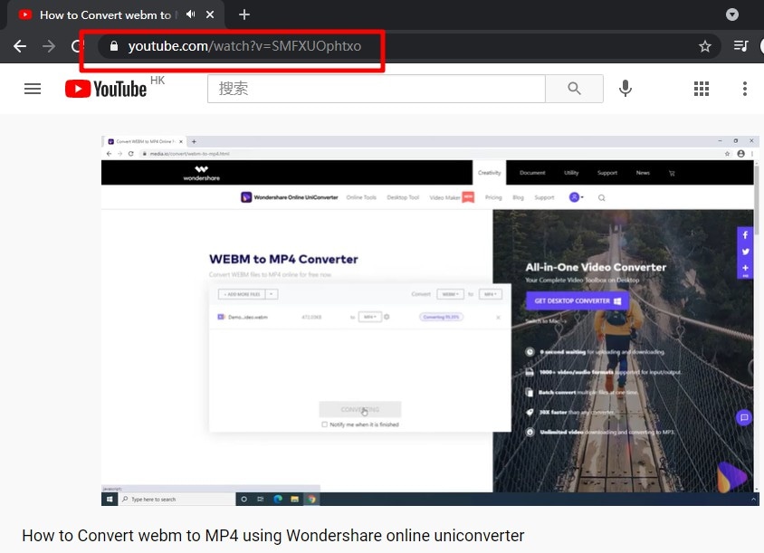Click the lock icon in address bar
The width and height of the screenshot is (764, 553).
click(x=113, y=46)
